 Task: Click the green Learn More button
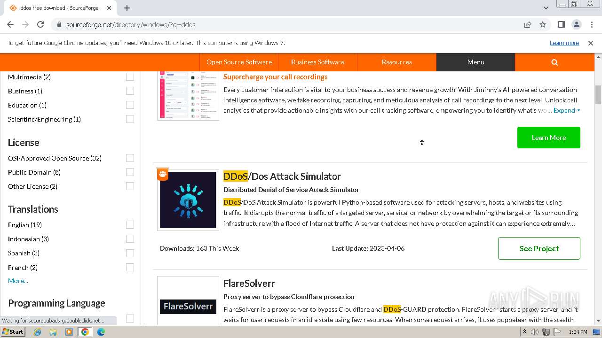(548, 138)
